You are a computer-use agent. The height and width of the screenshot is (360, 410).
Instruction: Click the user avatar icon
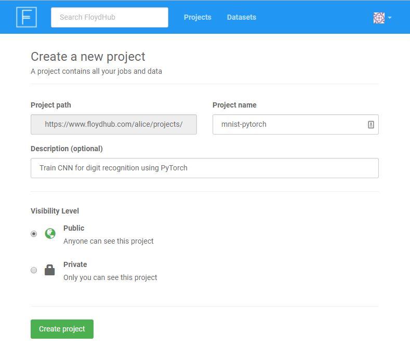click(379, 18)
